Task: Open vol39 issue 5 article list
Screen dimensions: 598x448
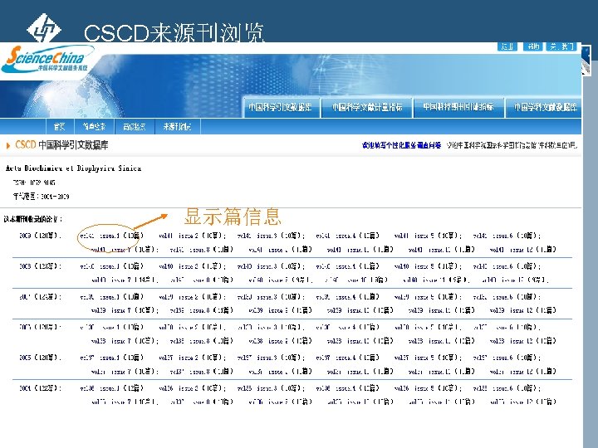Action: coord(428,297)
